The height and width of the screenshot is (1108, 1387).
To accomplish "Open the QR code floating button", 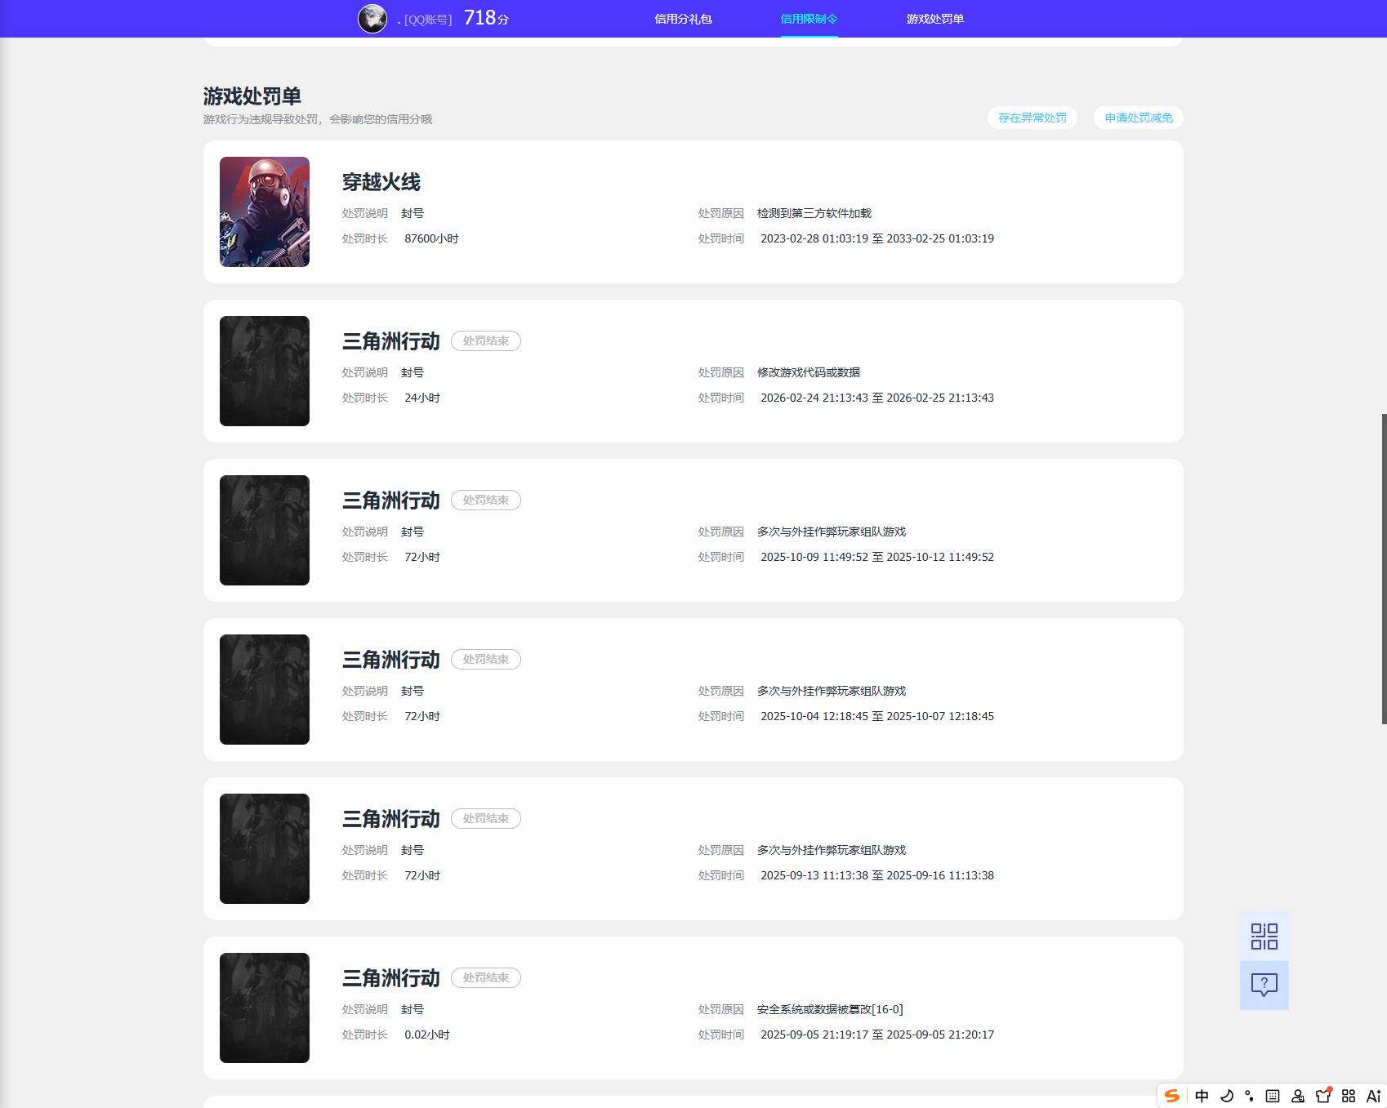I will click(x=1264, y=937).
